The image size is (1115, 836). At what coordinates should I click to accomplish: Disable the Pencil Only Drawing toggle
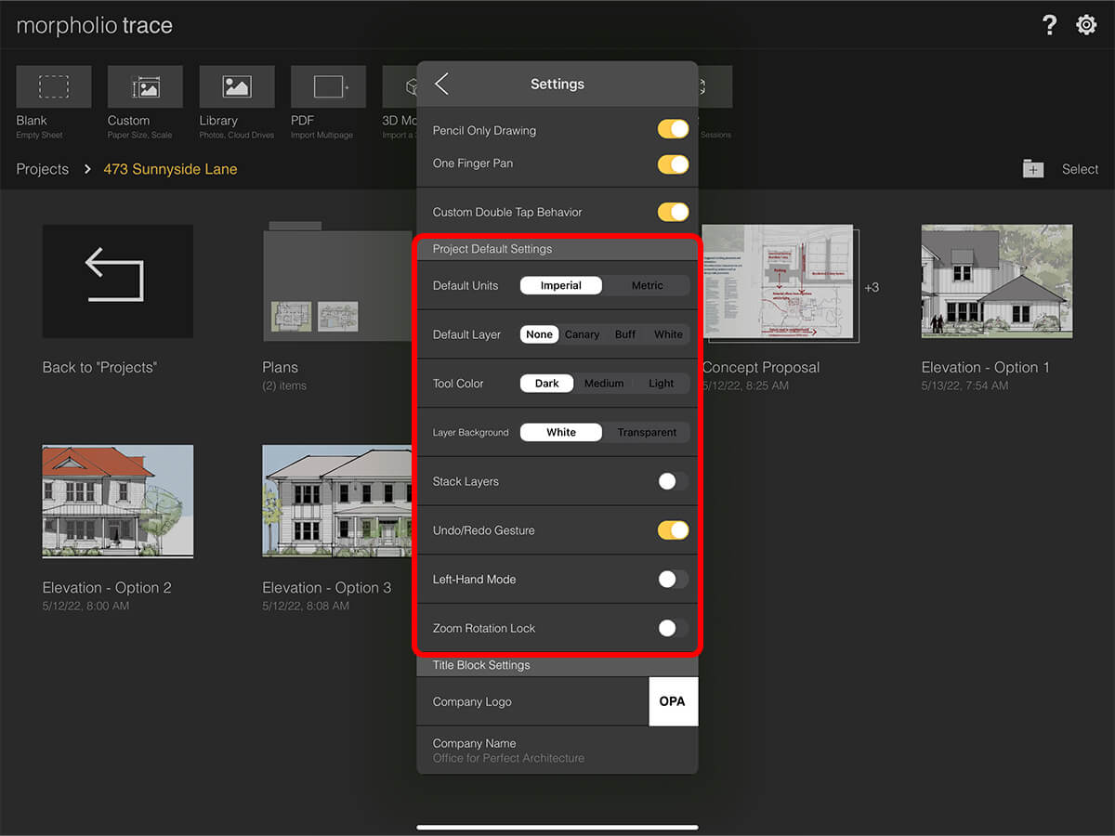tap(673, 130)
